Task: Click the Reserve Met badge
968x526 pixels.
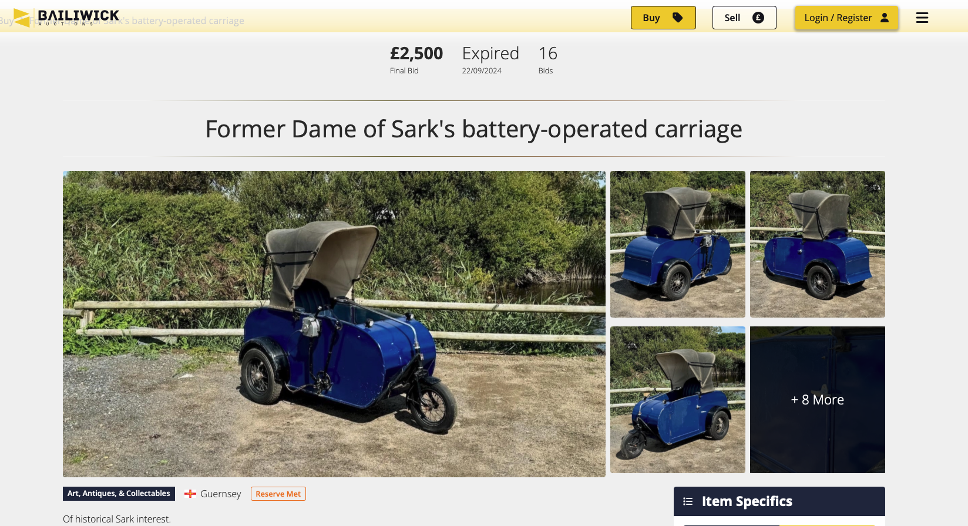Action: point(278,494)
